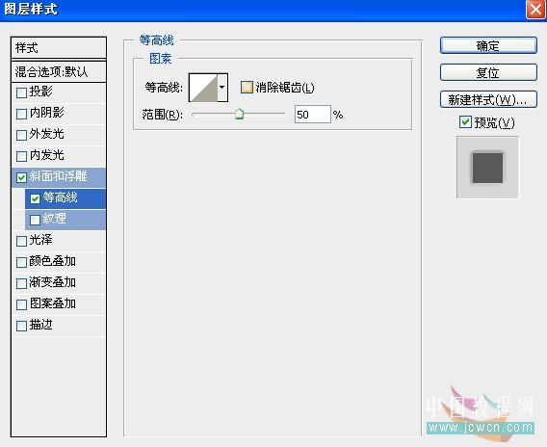Image resolution: width=547 pixels, height=447 pixels.
Task: Enable the 投影 drop shadow checkbox
Action: (x=21, y=92)
